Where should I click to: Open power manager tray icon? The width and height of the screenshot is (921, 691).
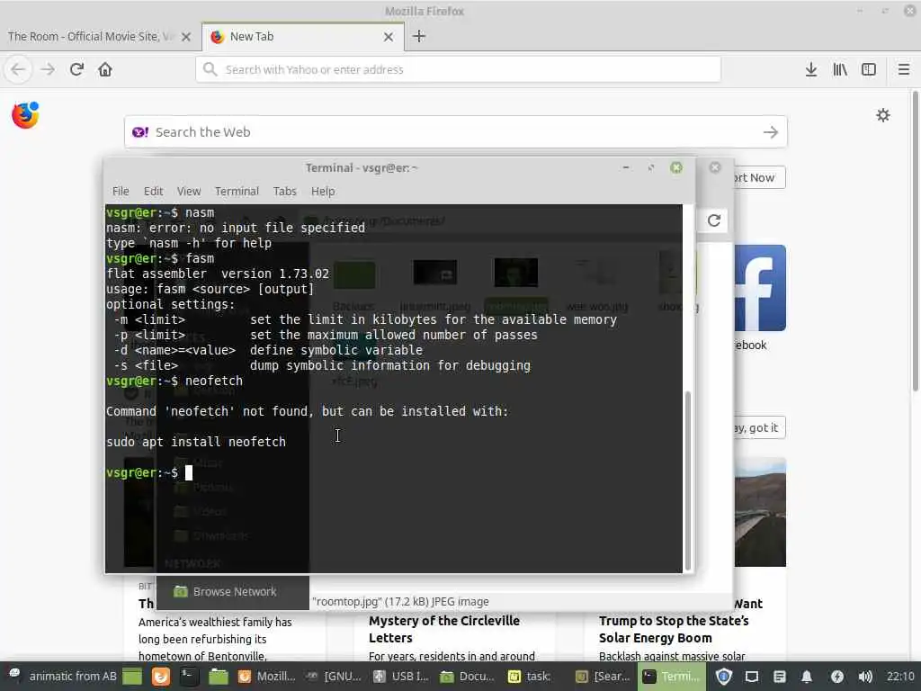(837, 677)
